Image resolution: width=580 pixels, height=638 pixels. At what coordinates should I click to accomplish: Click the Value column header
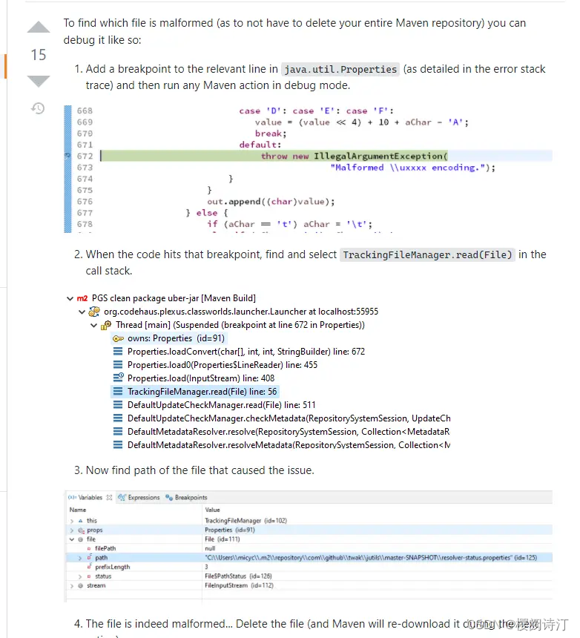(212, 510)
